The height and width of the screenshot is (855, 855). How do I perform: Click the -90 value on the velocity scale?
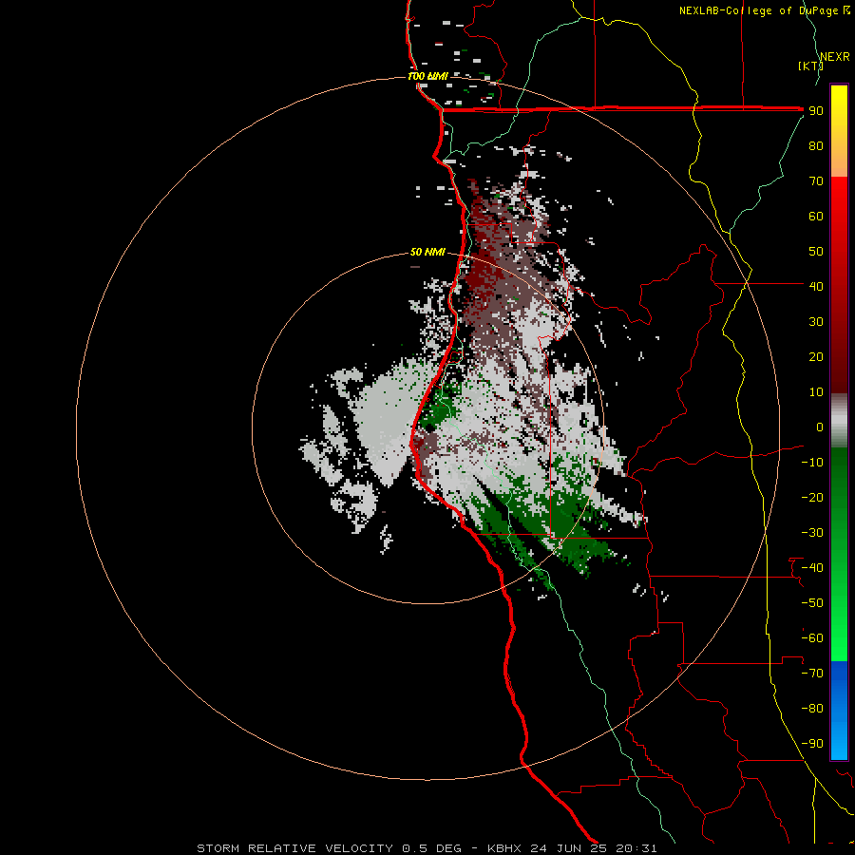coord(812,743)
